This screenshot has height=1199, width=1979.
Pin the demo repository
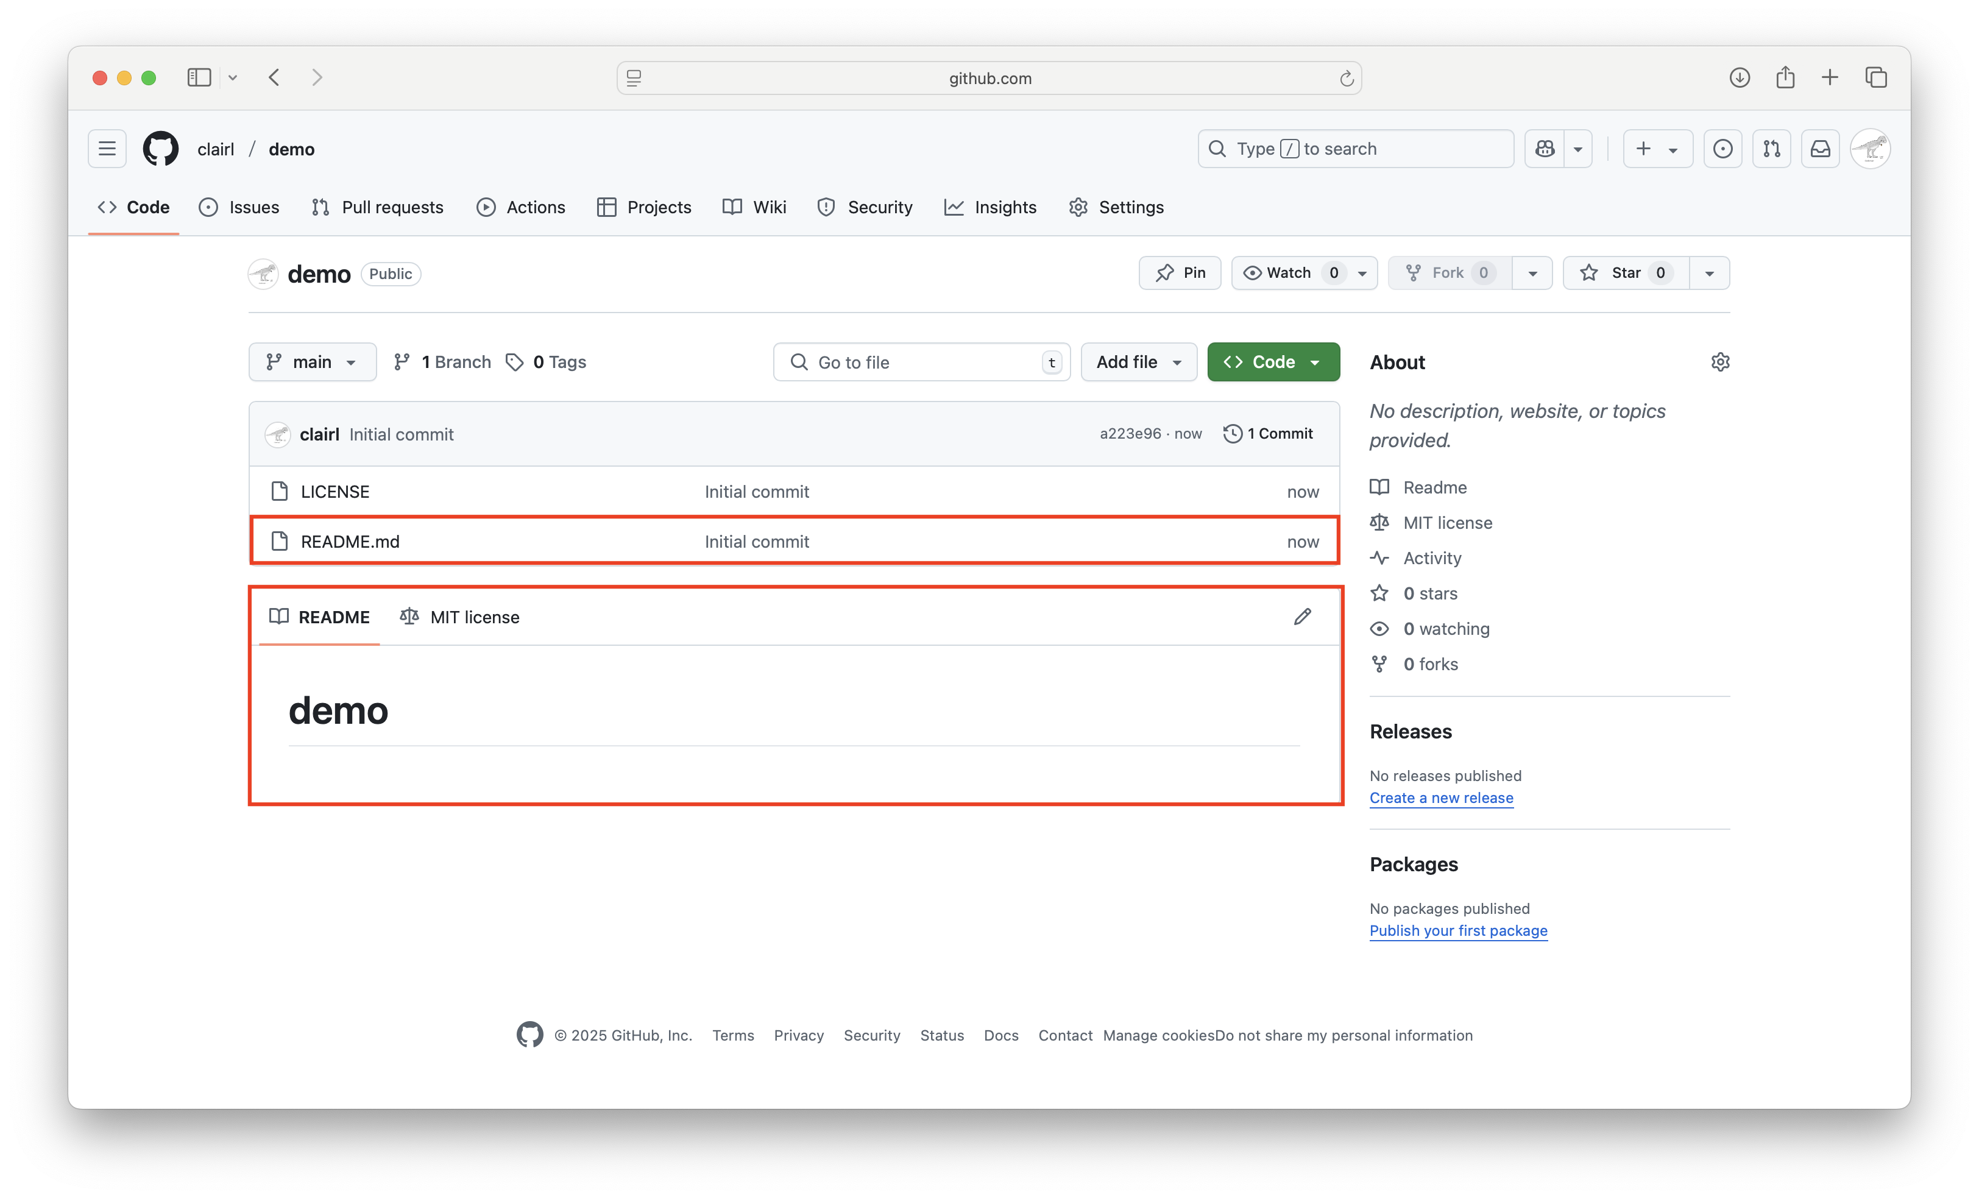pyautogui.click(x=1179, y=273)
